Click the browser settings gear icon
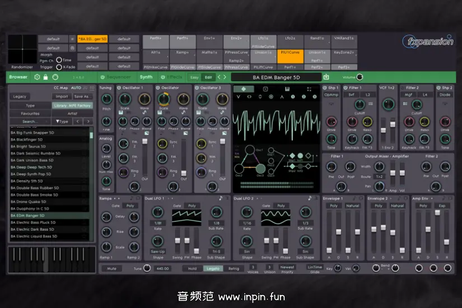The width and height of the screenshot is (462, 308). tap(37, 77)
